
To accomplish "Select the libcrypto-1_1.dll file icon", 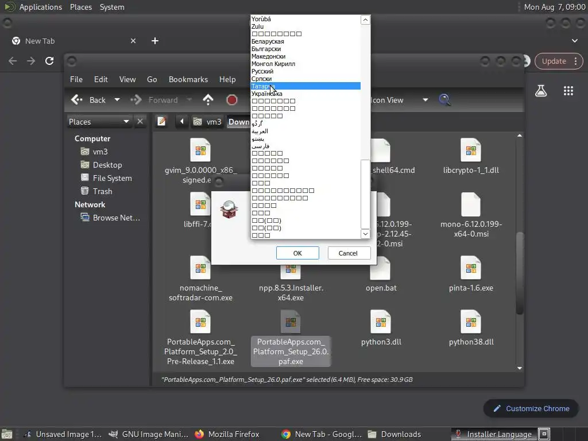I will click(x=471, y=150).
